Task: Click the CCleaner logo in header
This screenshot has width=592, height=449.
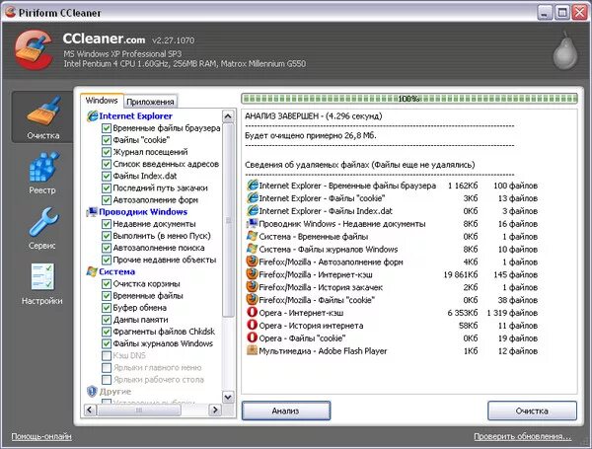Action: tap(34, 50)
